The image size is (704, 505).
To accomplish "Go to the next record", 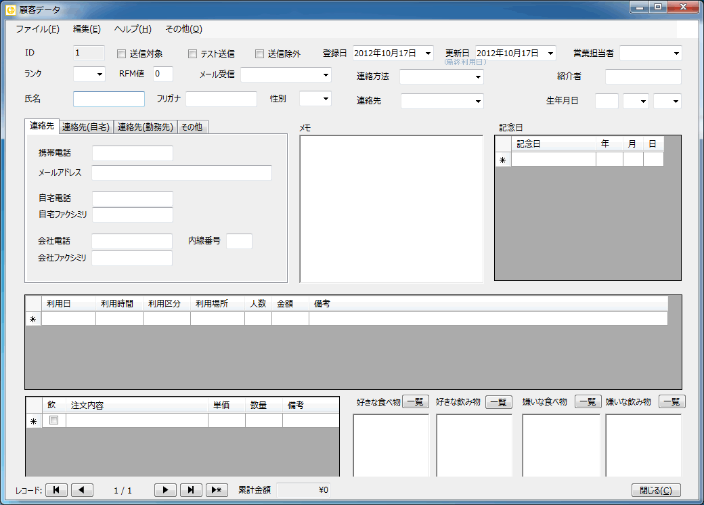I will (x=165, y=490).
